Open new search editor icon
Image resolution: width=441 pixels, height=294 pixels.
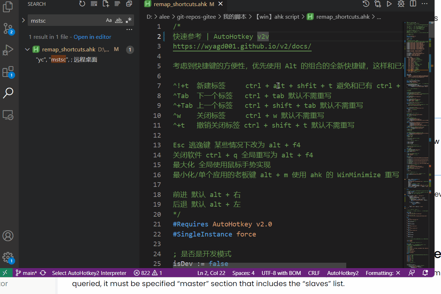(106, 4)
